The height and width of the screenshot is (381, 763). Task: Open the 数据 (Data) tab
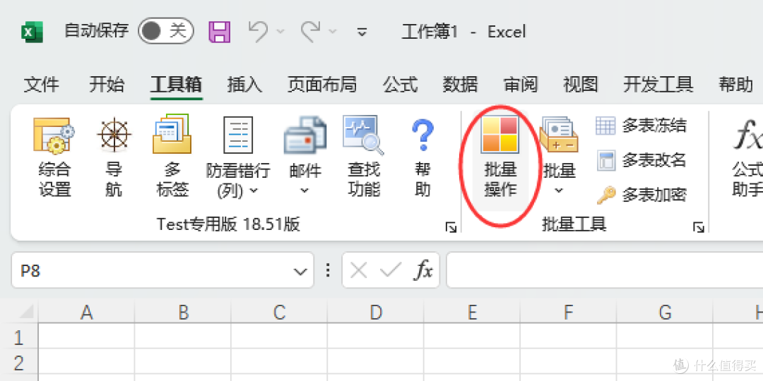460,85
